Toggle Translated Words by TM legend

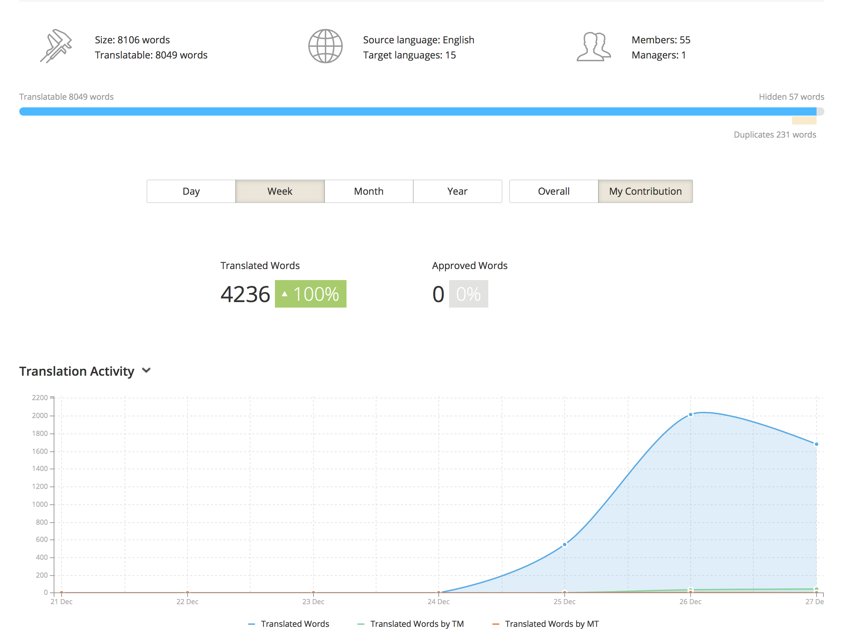coord(410,624)
